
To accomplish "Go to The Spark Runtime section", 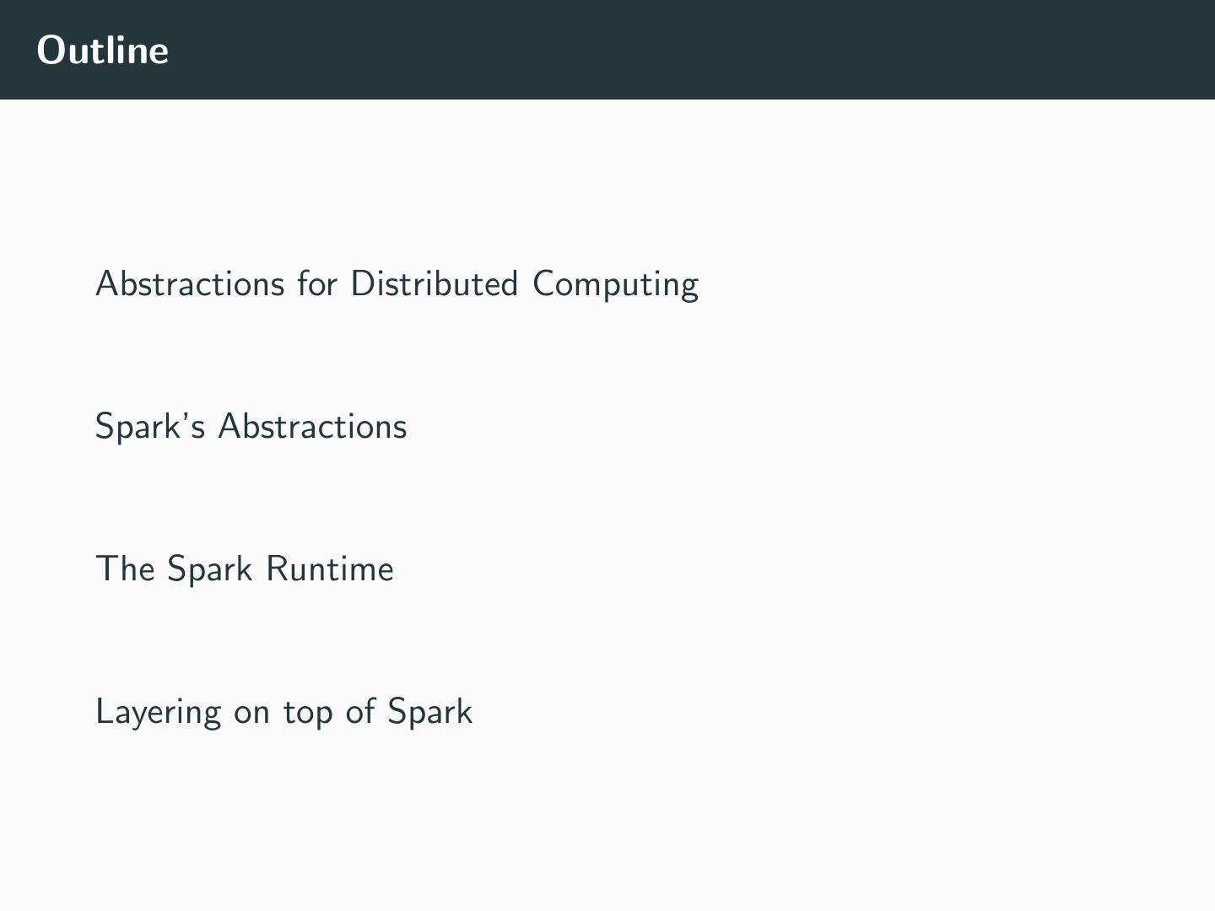I will coord(244,569).
